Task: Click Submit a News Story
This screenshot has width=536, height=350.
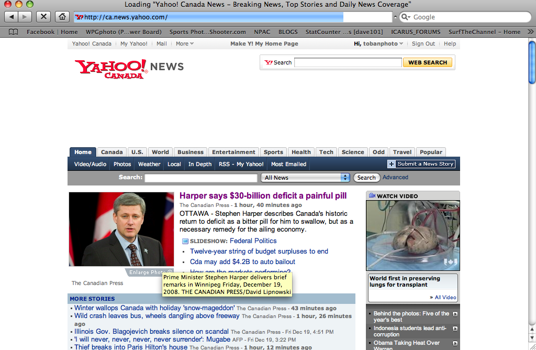Action: 425,164
